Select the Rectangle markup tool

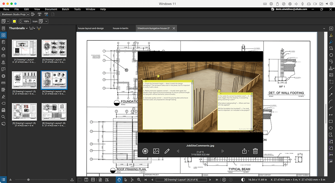point(331,122)
